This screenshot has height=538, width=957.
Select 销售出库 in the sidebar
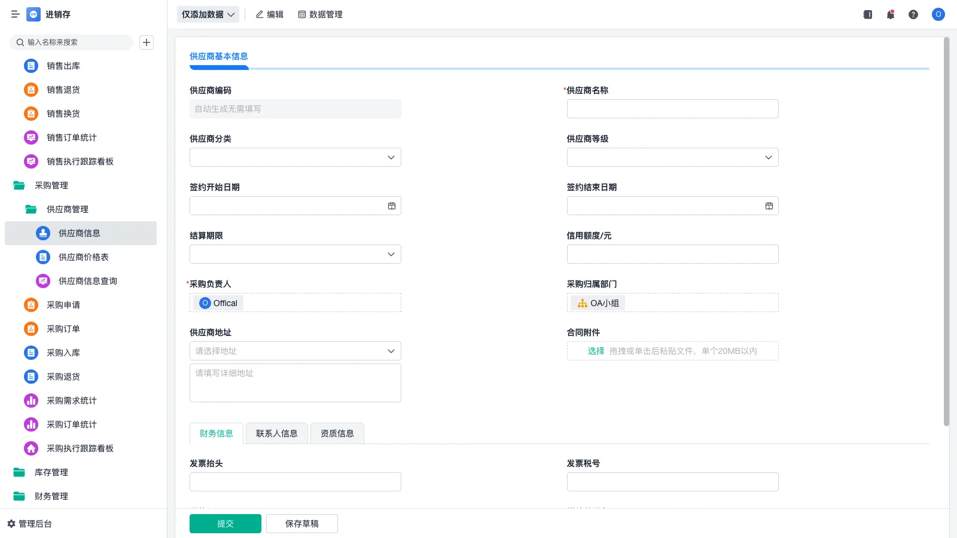[x=63, y=66]
